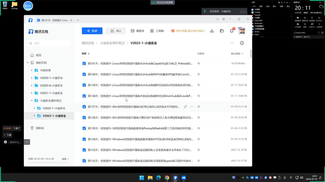Expand the V2020-6-小迪安全 folder arrow

[x=31, y=85]
